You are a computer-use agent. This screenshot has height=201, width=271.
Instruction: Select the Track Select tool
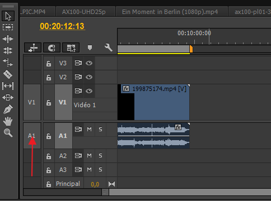[x=8, y=27]
